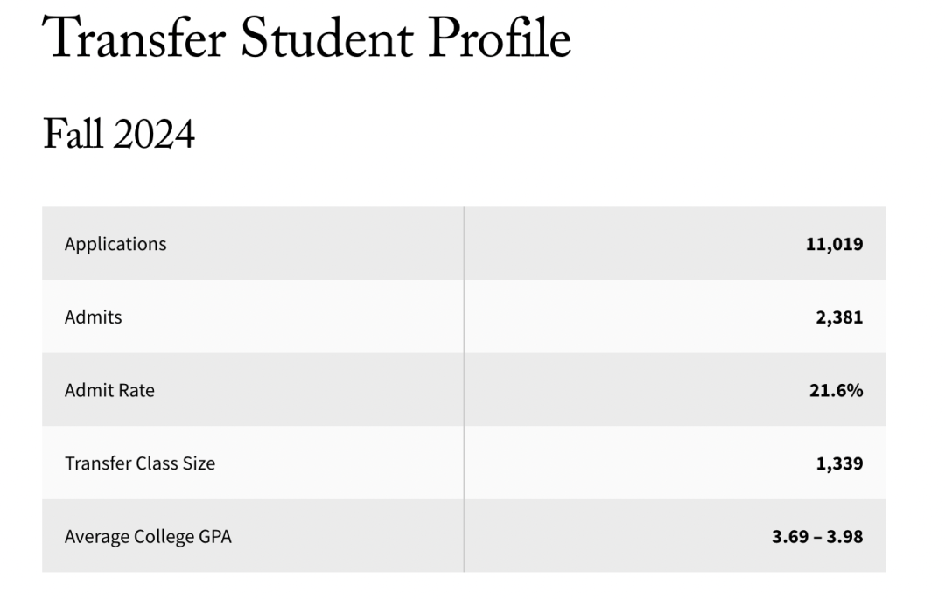The image size is (945, 599).
Task: Click 2024 in the subheading
Action: tap(154, 135)
